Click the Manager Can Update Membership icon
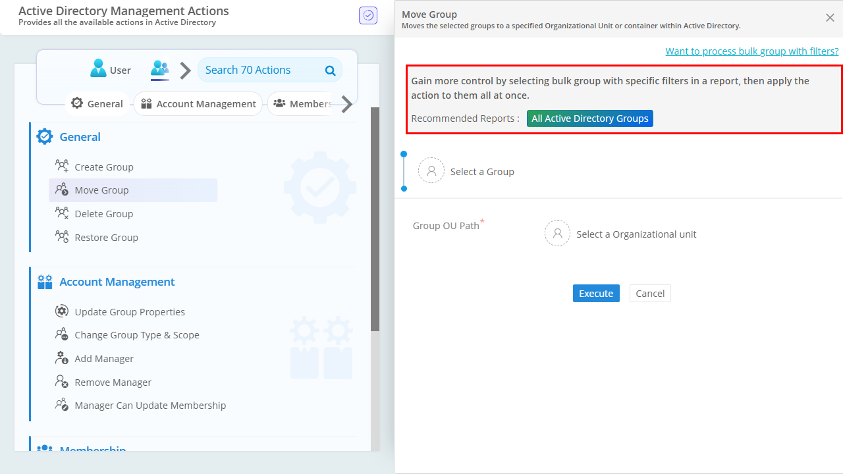 tap(62, 405)
